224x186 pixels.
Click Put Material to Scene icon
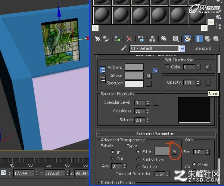(106, 39)
